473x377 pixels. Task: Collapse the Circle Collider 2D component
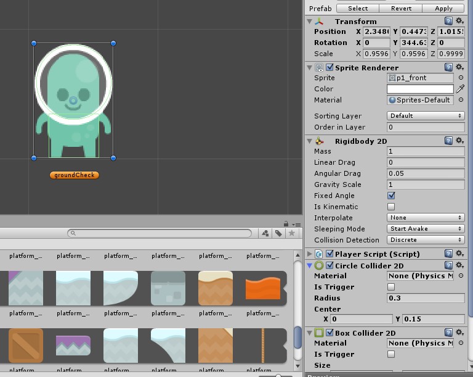310,265
